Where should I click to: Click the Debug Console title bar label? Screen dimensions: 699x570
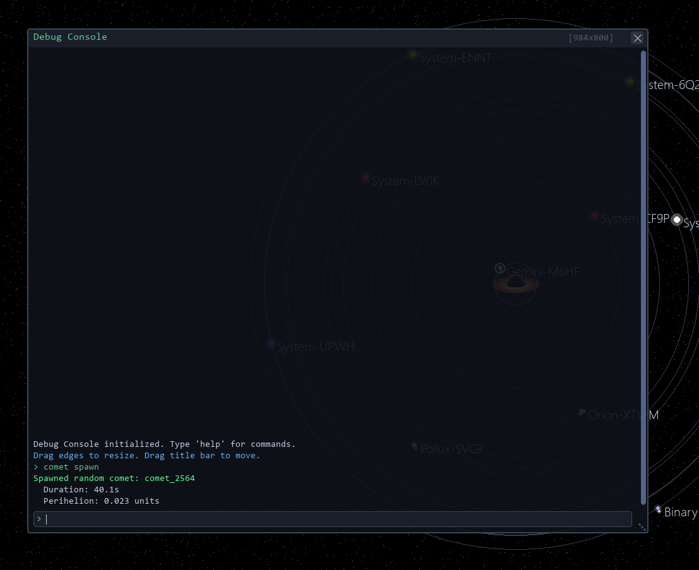tap(70, 37)
